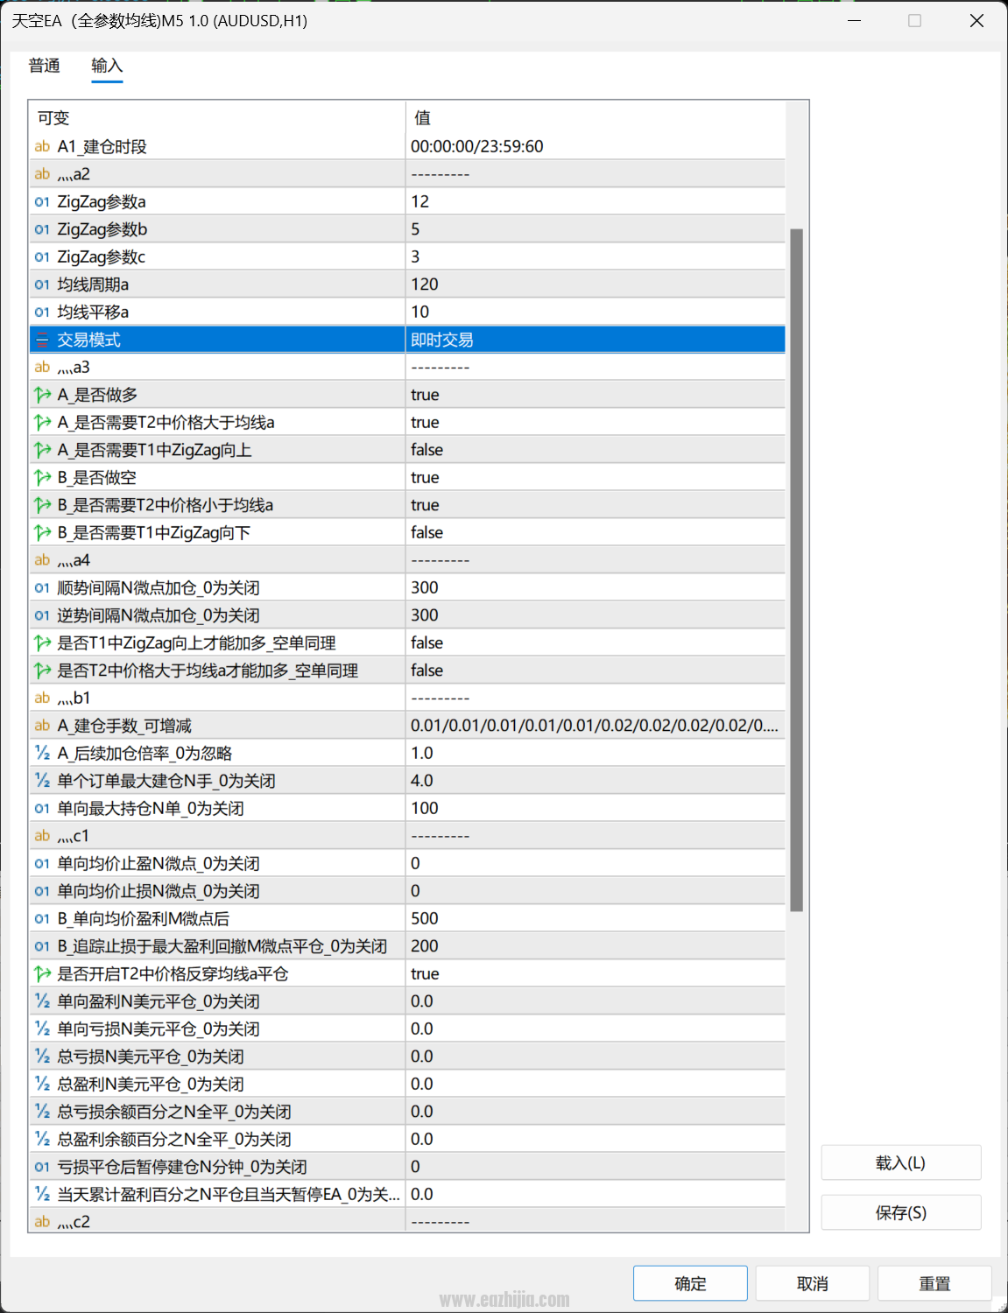The width and height of the screenshot is (1008, 1313).
Task: Click the 确定 button
Action: click(690, 1283)
